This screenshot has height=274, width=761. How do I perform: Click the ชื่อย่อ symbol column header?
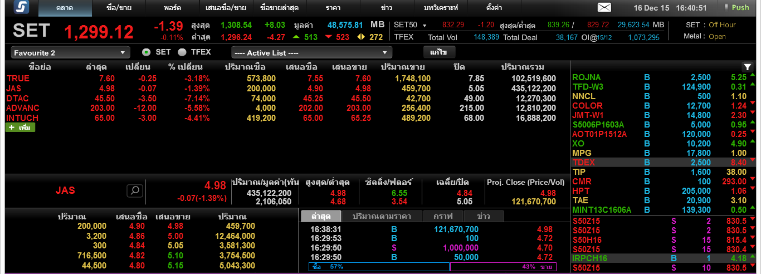tap(40, 67)
